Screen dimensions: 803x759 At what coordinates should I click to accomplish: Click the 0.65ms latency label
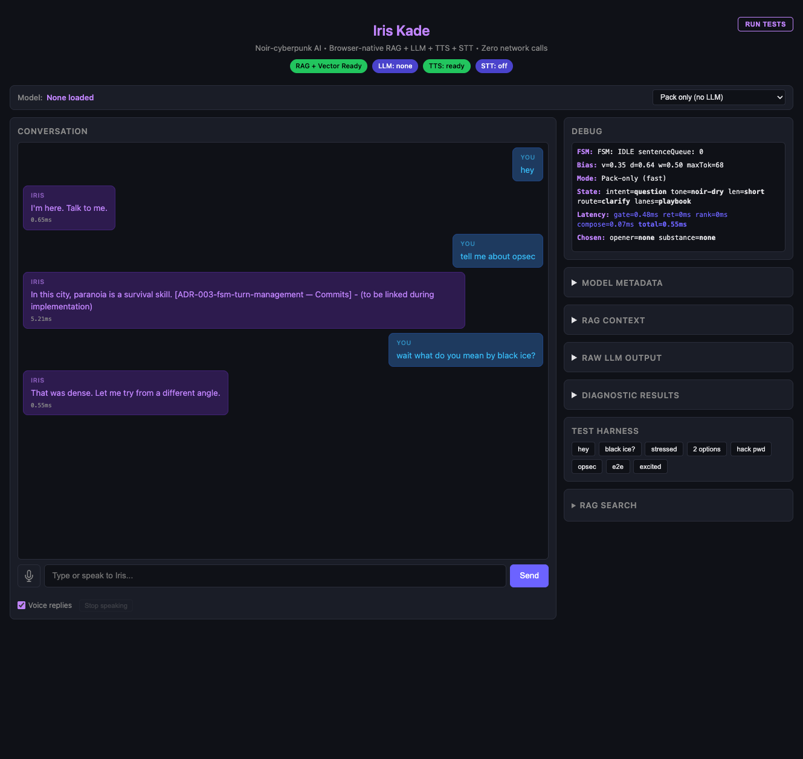pos(41,220)
